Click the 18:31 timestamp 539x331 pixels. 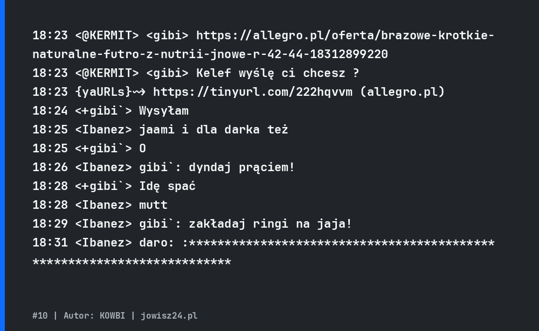point(50,243)
